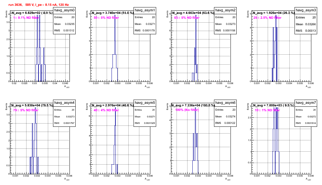Click the '1± 0.1% ND filter' label
Screen dimensions: 322x185
click(26, 18)
